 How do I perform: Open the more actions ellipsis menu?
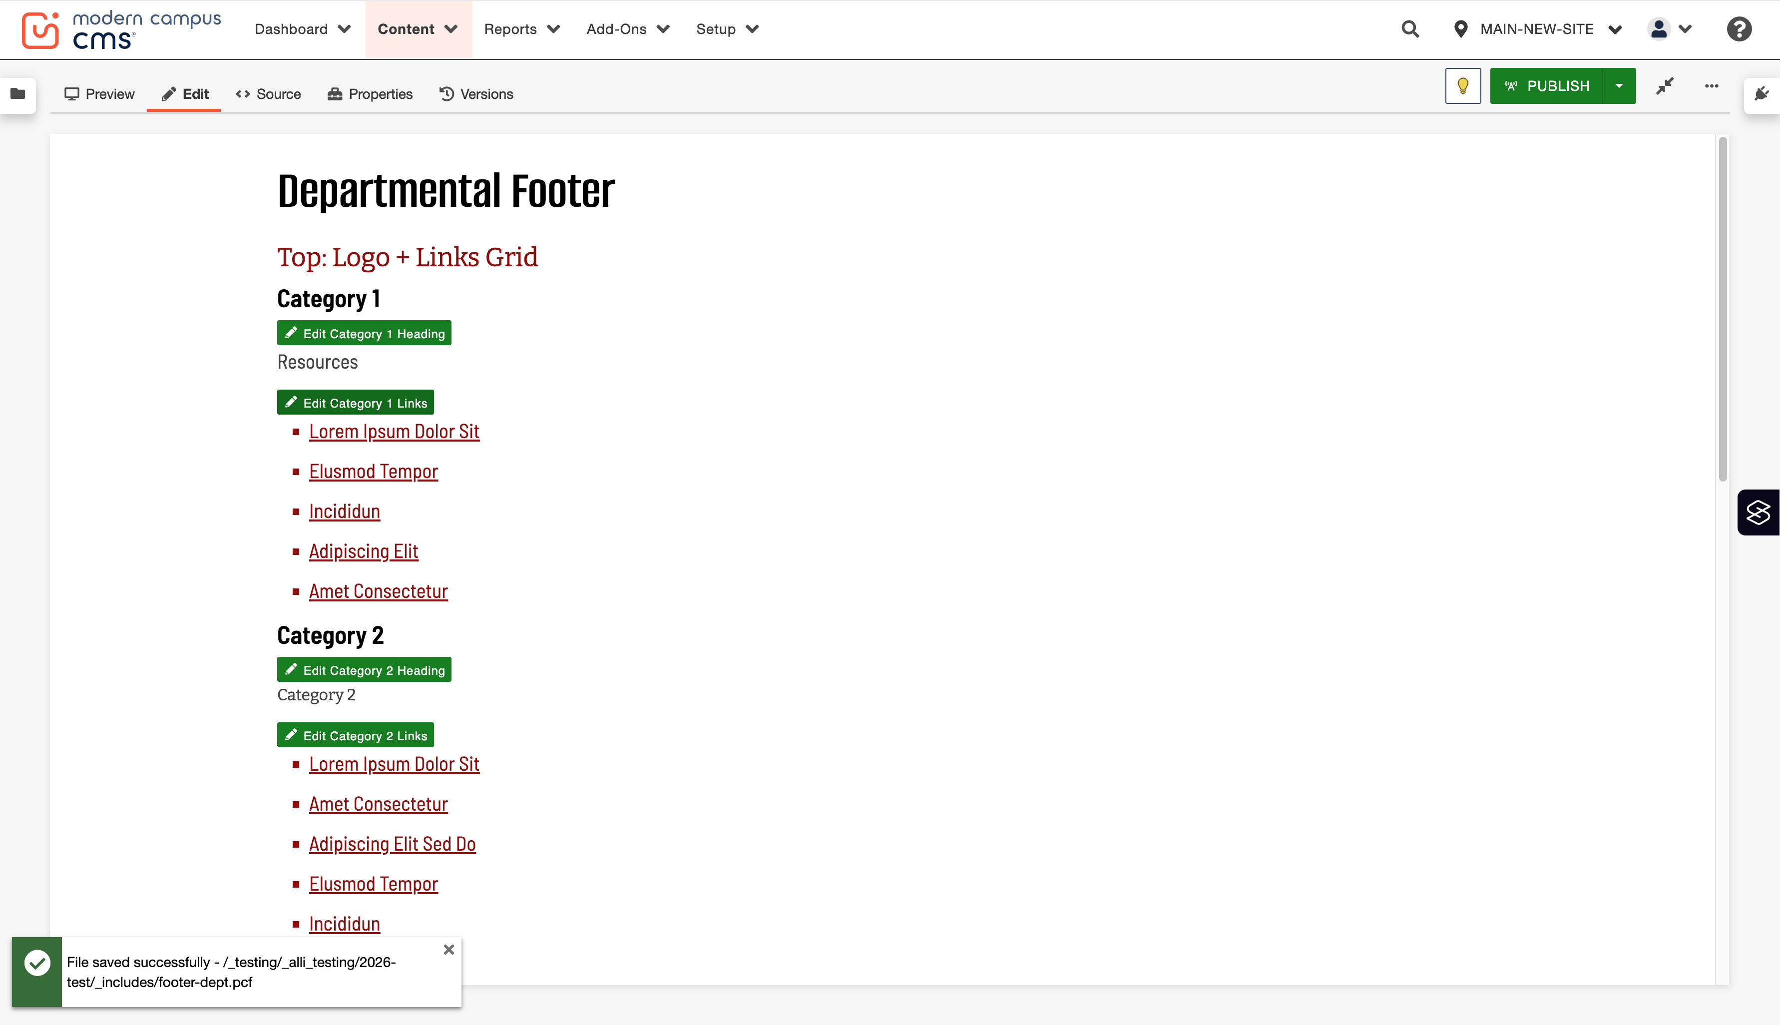point(1712,86)
